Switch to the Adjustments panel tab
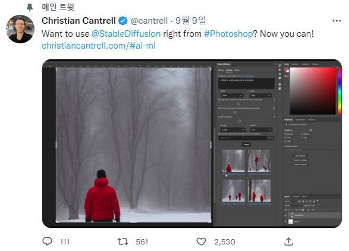Screen dimensions: 349x251 (x=300, y=120)
